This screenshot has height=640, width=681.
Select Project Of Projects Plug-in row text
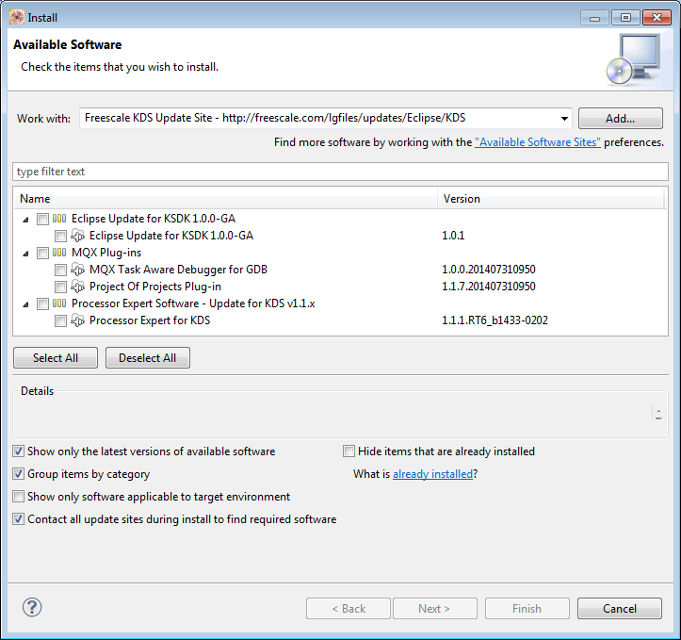click(x=155, y=287)
